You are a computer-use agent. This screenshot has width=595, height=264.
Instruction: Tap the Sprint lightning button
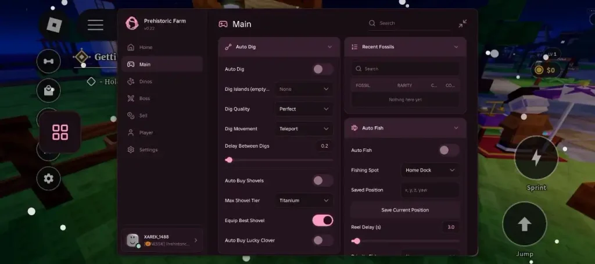tap(536, 158)
